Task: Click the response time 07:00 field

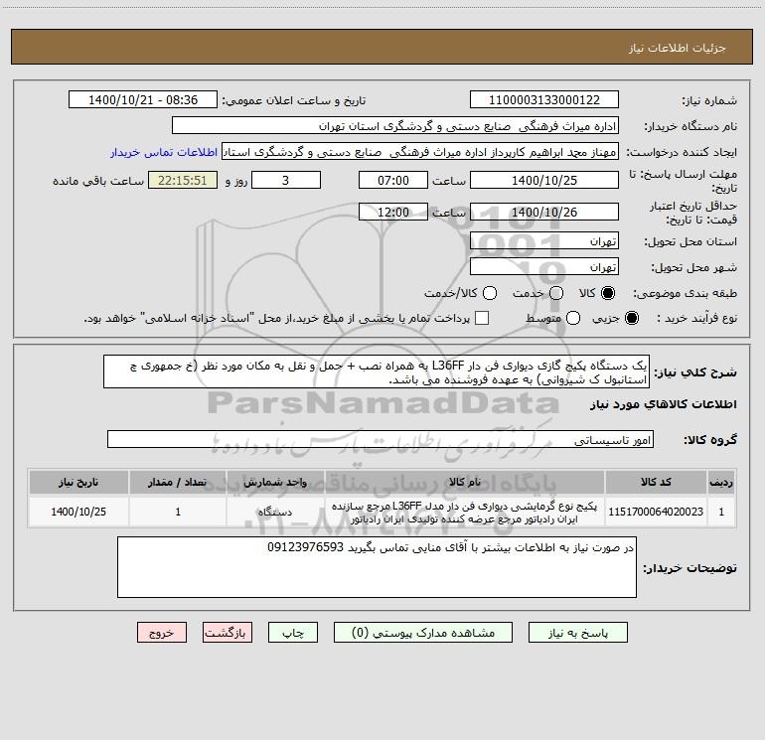Action: [x=393, y=180]
